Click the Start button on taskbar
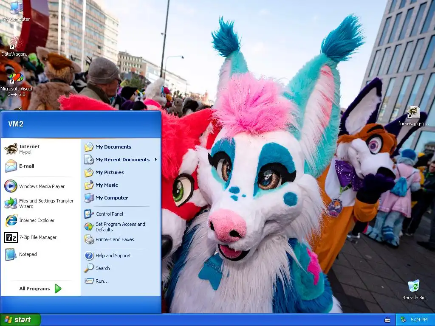Image resolution: width=435 pixels, height=326 pixels. (x=20, y=320)
